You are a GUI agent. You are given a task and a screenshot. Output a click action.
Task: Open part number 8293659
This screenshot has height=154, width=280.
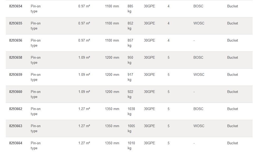(16, 74)
